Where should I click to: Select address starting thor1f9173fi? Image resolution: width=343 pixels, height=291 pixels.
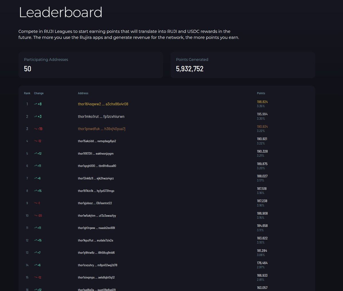(x=96, y=154)
